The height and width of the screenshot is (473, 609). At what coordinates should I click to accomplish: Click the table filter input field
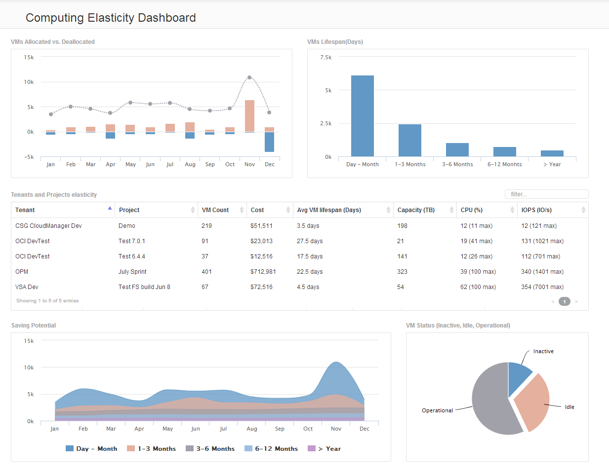point(546,194)
